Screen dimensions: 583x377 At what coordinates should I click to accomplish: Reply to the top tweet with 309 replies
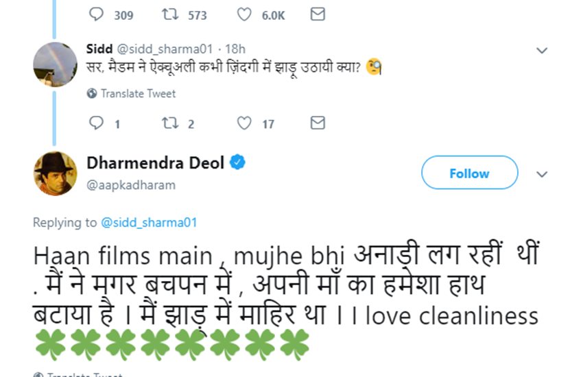click(97, 14)
